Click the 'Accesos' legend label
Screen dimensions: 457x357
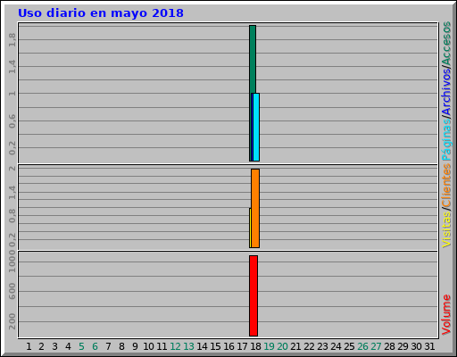coord(446,44)
